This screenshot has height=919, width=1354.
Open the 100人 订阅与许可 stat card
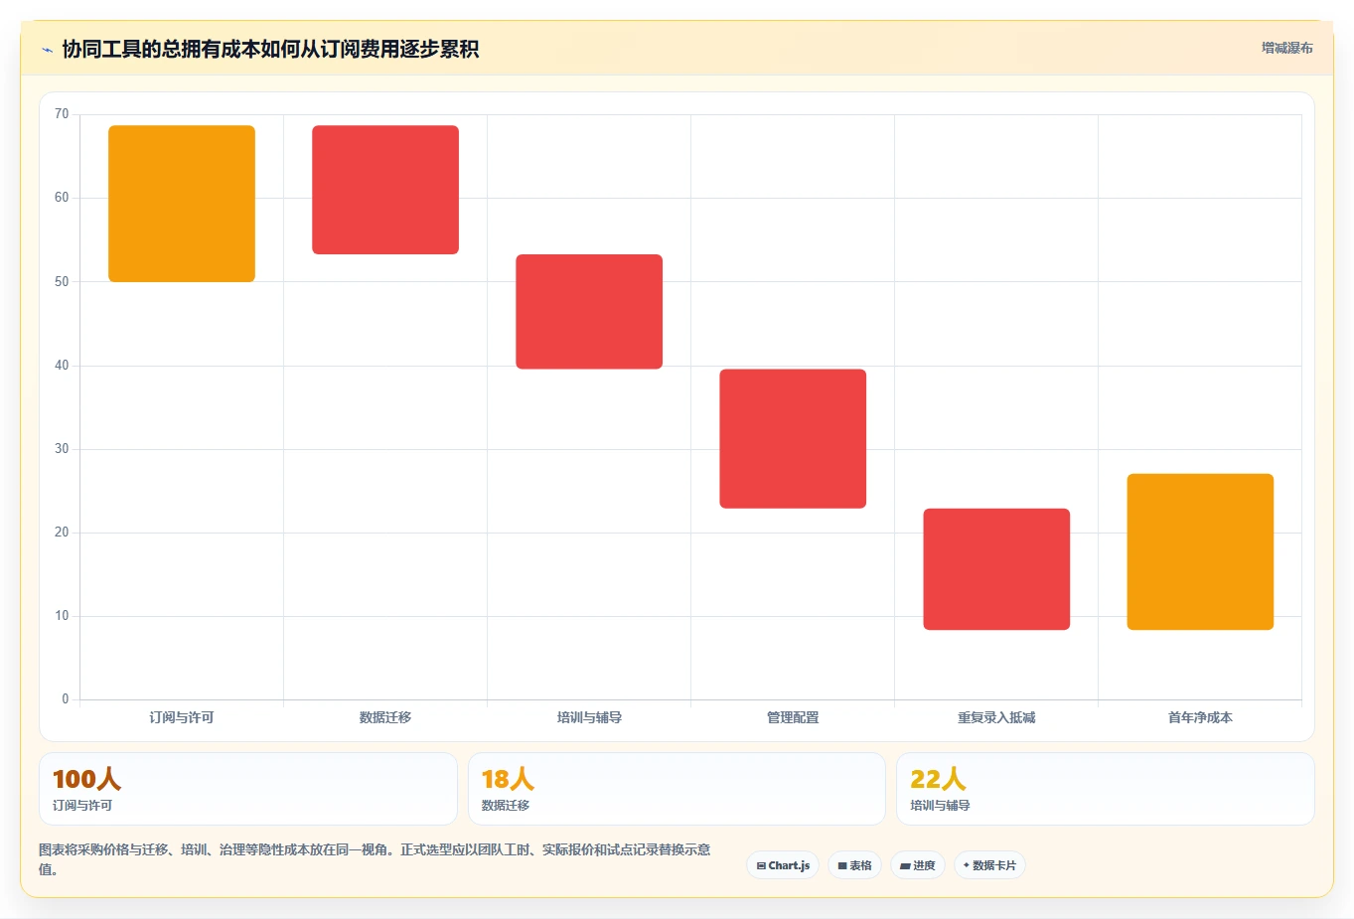[x=248, y=789]
